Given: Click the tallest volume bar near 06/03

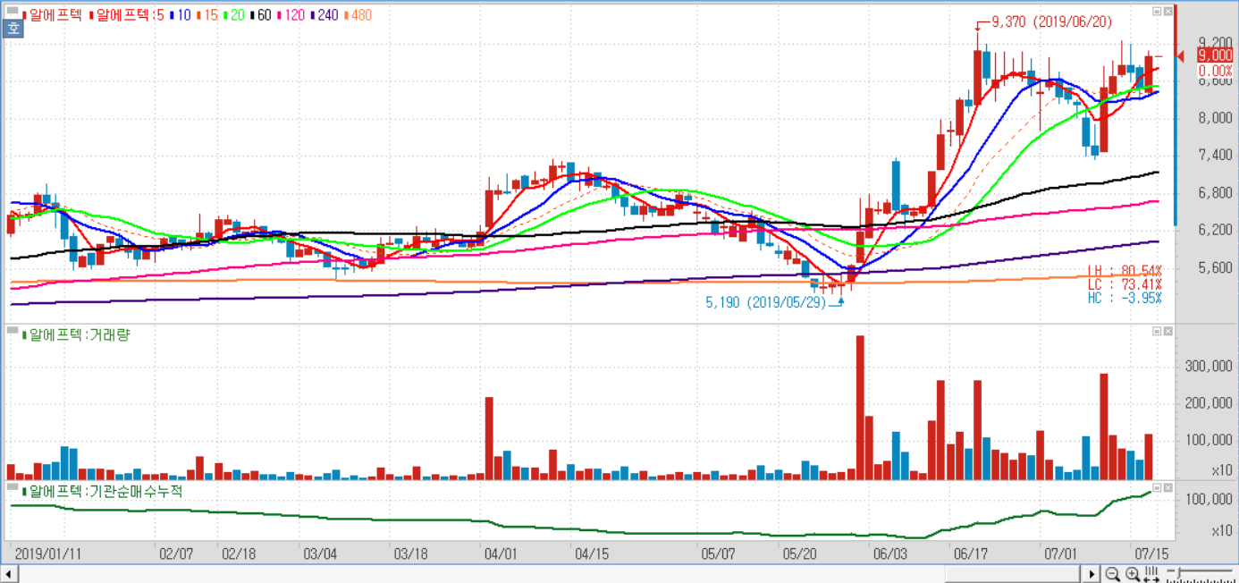Looking at the screenshot, I should 860,408.
